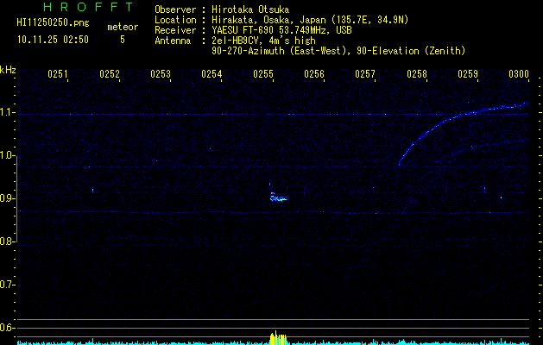Click the Azimuth and Elevation text line
The width and height of the screenshot is (543, 345).
338,51
